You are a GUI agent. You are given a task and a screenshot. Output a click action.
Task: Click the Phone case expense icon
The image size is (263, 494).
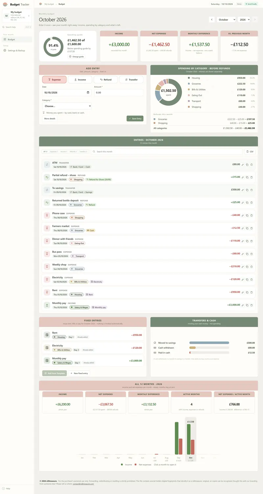click(x=47, y=215)
